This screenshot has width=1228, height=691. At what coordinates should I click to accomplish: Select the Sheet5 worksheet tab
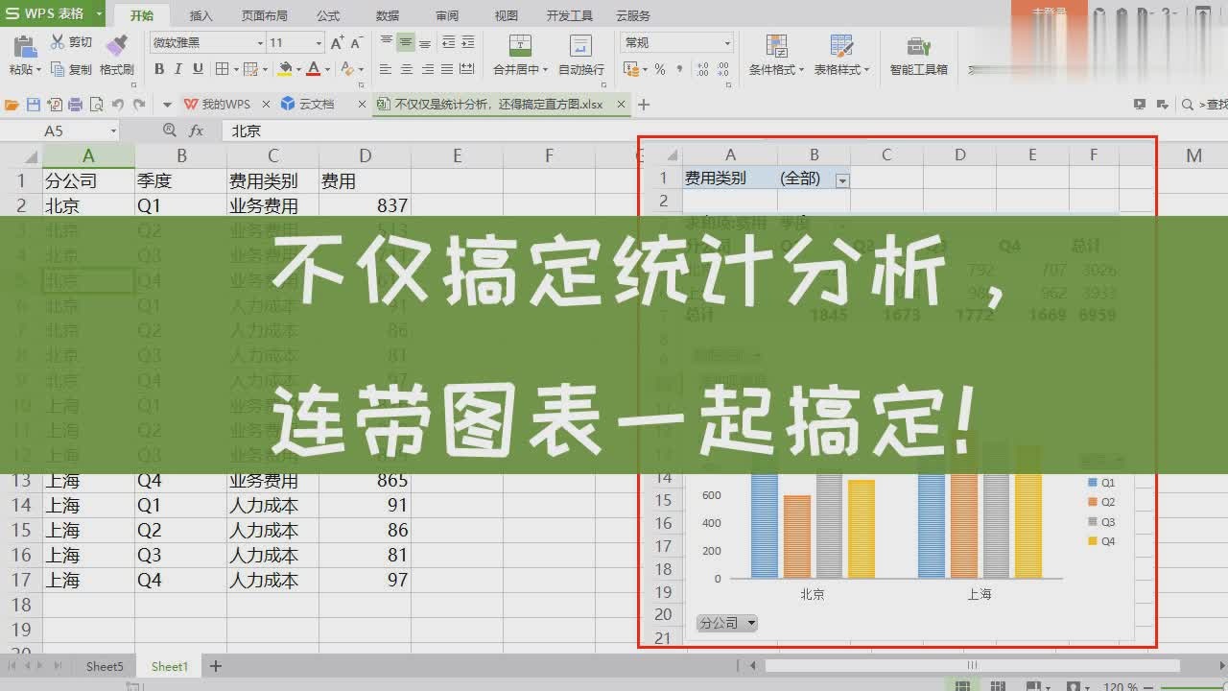coord(105,666)
